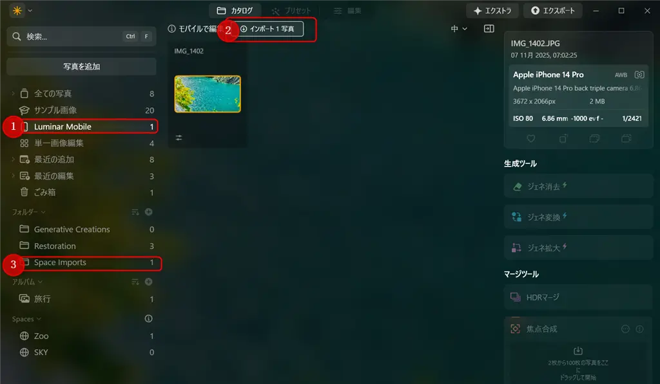
Task: Click the heart favorite icon under photo info
Action: 531,139
